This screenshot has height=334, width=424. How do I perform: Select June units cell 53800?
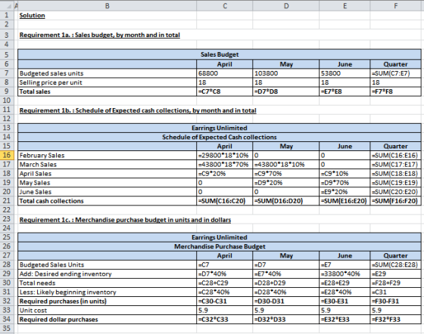coord(344,73)
